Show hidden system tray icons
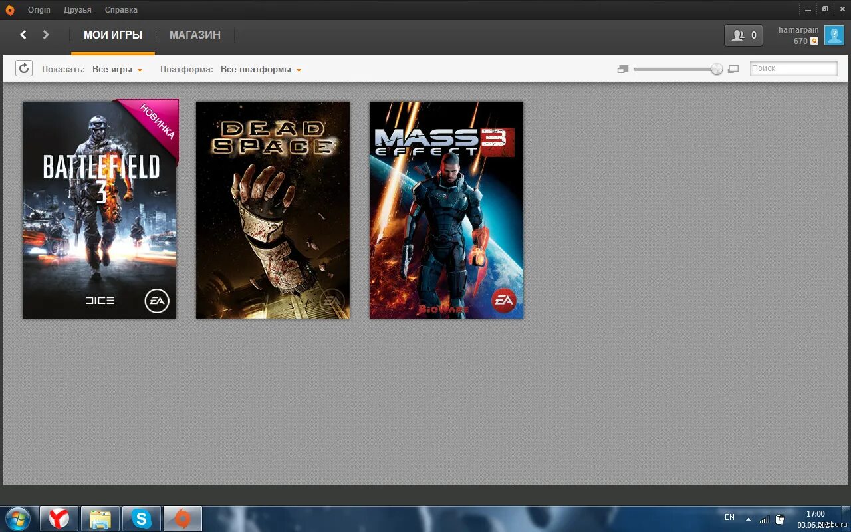This screenshot has height=532, width=851. [x=748, y=519]
